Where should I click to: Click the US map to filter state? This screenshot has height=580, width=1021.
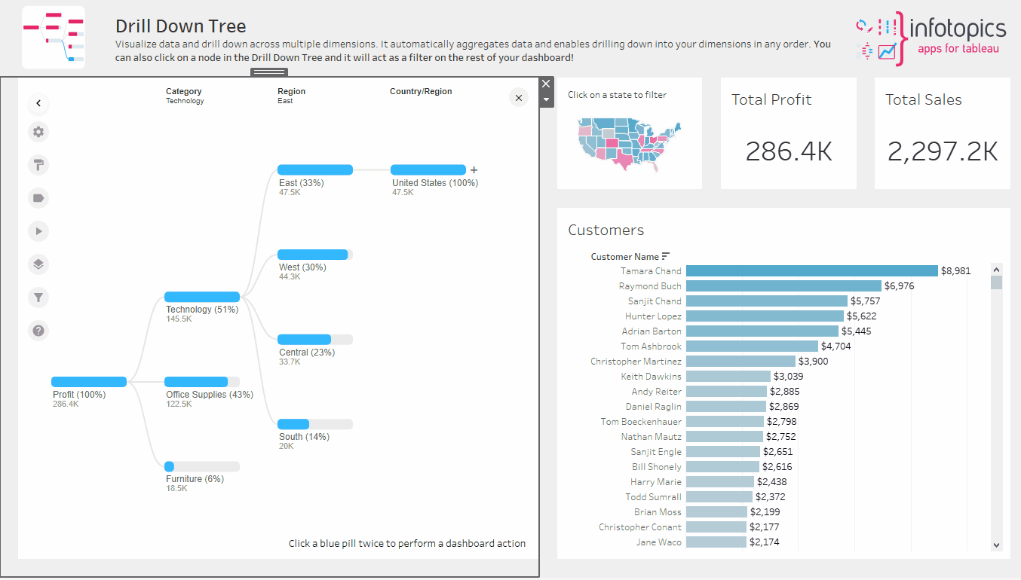629,141
